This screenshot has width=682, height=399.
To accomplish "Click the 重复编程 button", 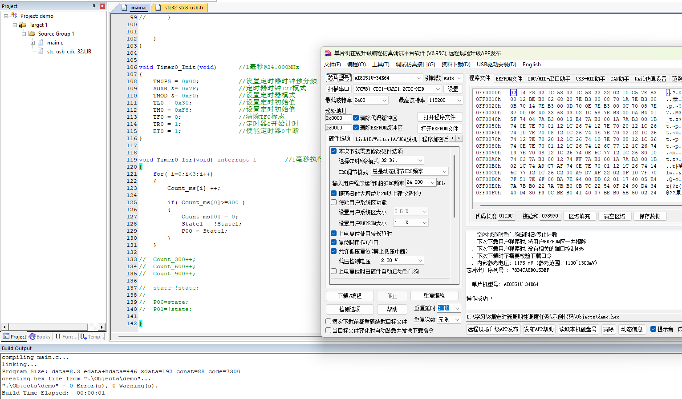I will coord(434,295).
